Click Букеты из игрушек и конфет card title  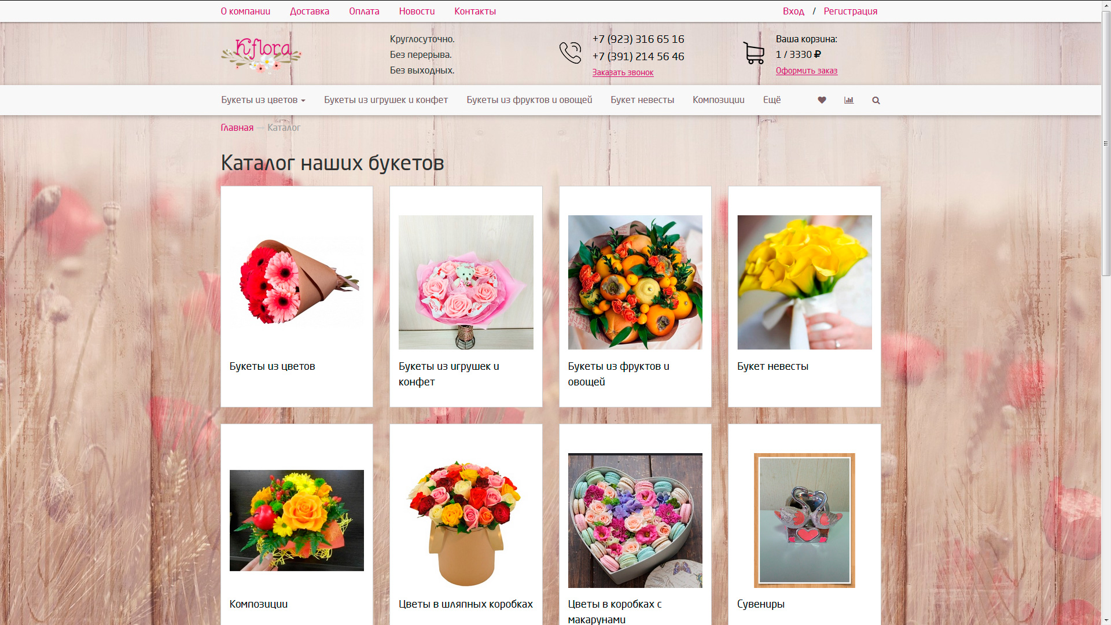point(449,374)
